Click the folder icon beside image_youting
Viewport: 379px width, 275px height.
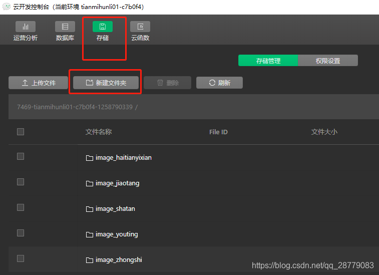(x=90, y=234)
